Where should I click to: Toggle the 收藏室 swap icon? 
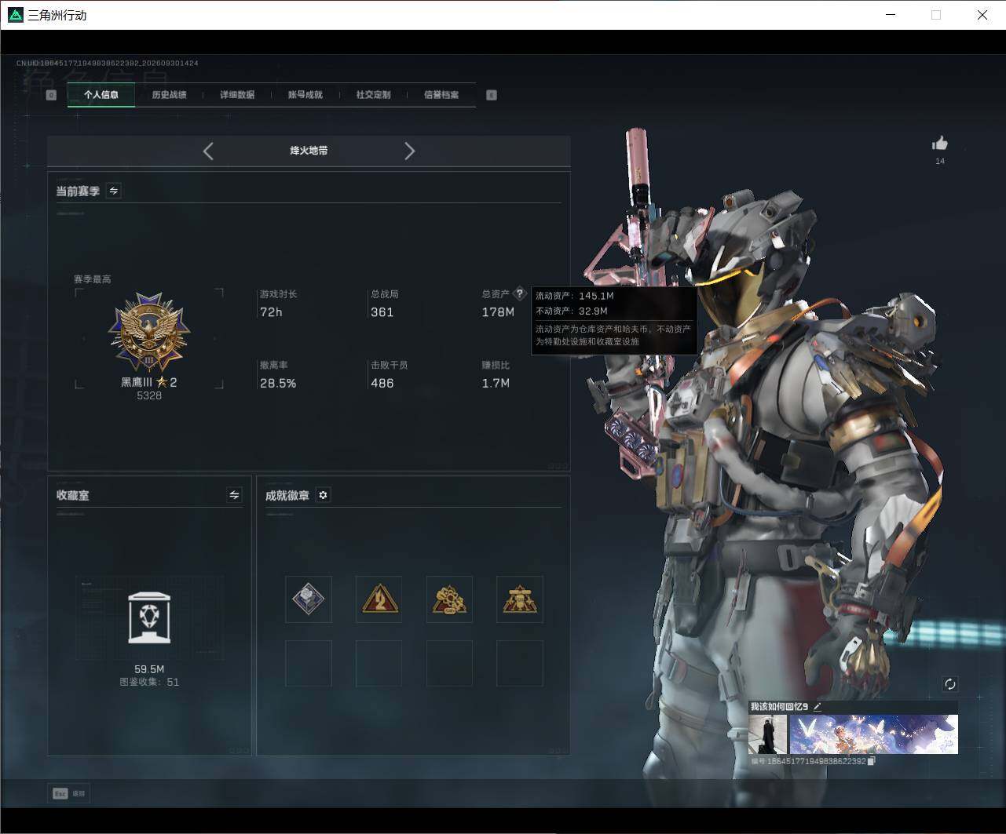(x=234, y=495)
